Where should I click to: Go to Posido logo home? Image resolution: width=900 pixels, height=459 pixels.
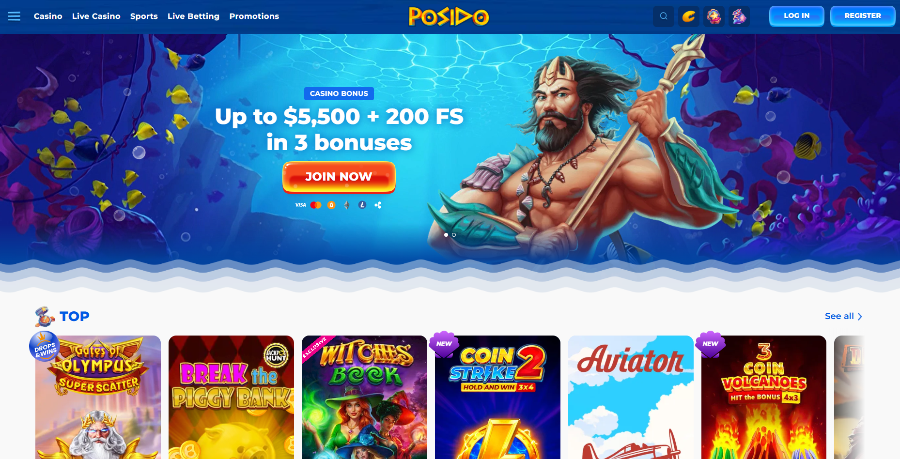click(x=449, y=16)
